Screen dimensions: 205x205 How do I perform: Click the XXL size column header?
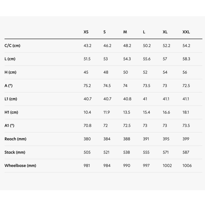(x=186, y=32)
